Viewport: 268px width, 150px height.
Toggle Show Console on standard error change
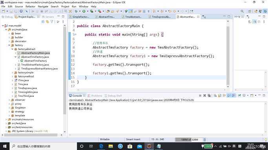[x=233, y=96]
